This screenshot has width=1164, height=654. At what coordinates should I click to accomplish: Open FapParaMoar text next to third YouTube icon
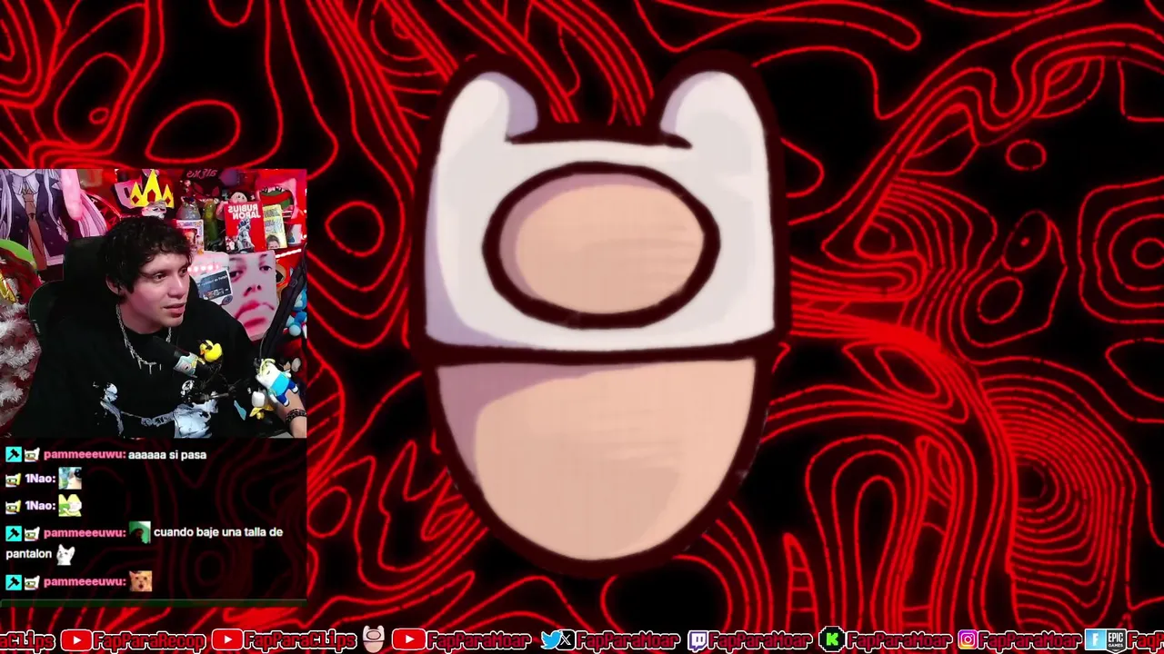point(478,640)
